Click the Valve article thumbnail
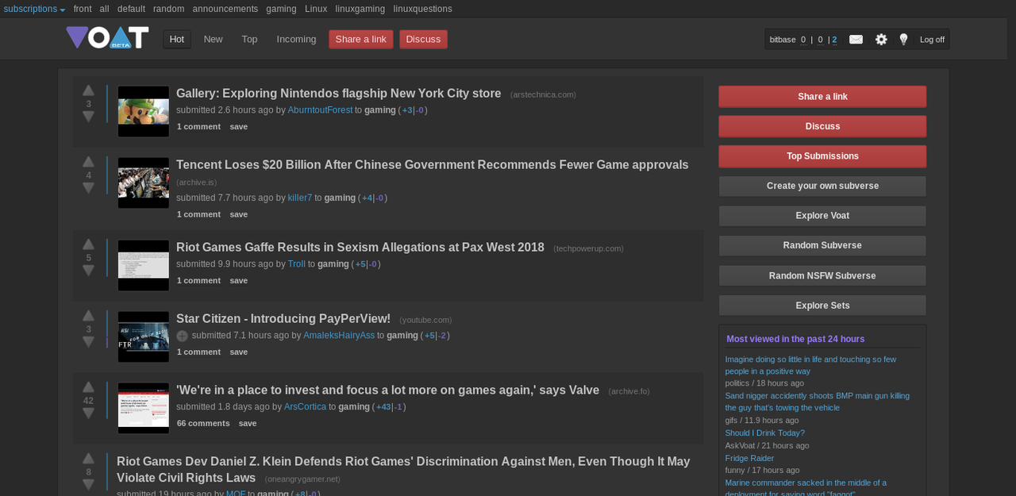Screen dimensions: 1016x496 point(143,407)
